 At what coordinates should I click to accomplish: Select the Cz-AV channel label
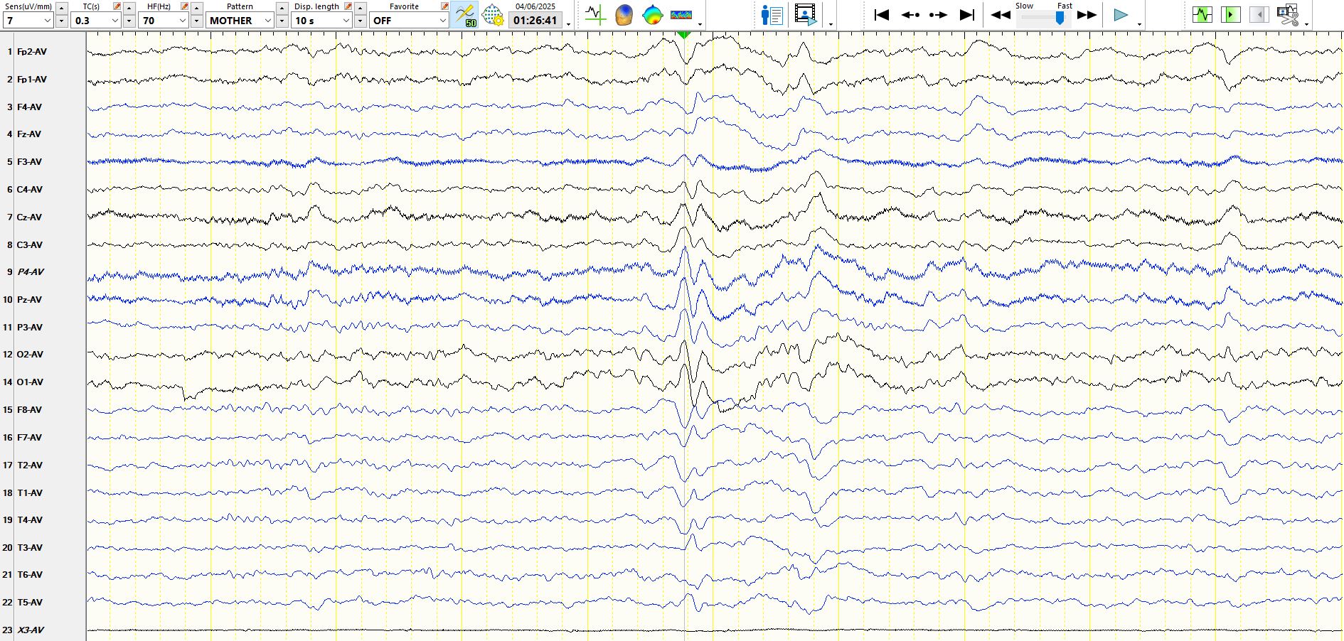pos(29,217)
